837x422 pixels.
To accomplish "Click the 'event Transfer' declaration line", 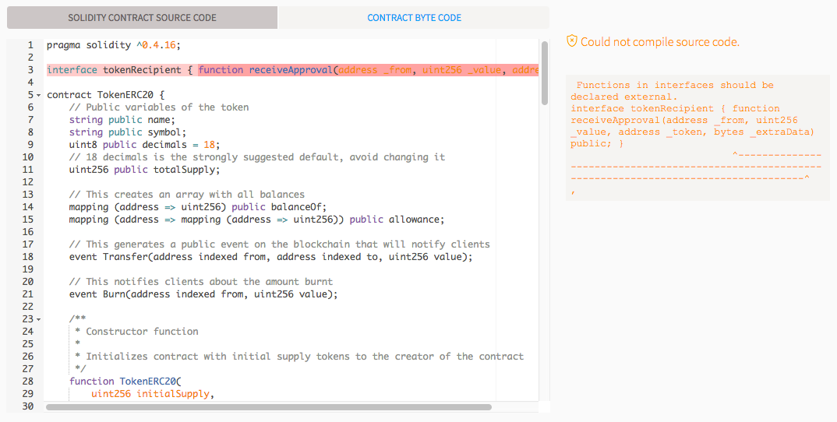I will coord(270,257).
